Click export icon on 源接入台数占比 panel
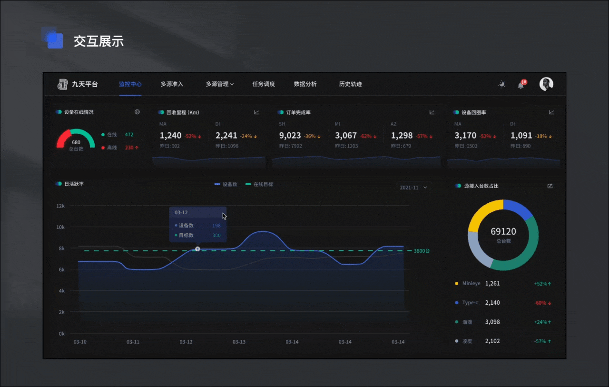609x387 pixels. (550, 186)
